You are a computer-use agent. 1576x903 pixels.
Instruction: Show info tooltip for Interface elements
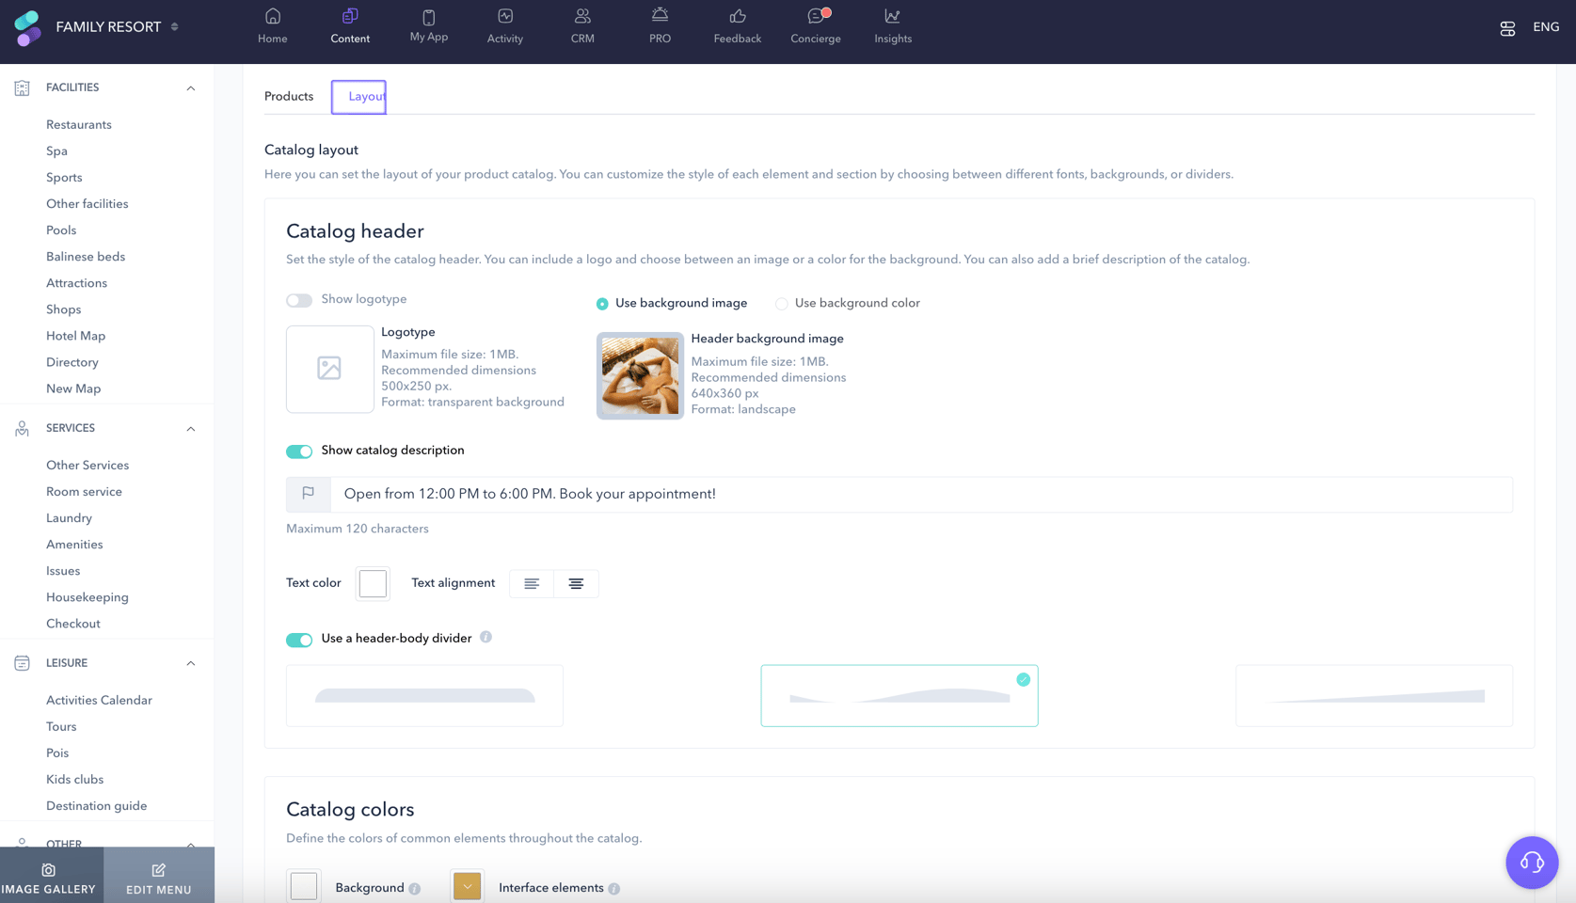(x=613, y=888)
